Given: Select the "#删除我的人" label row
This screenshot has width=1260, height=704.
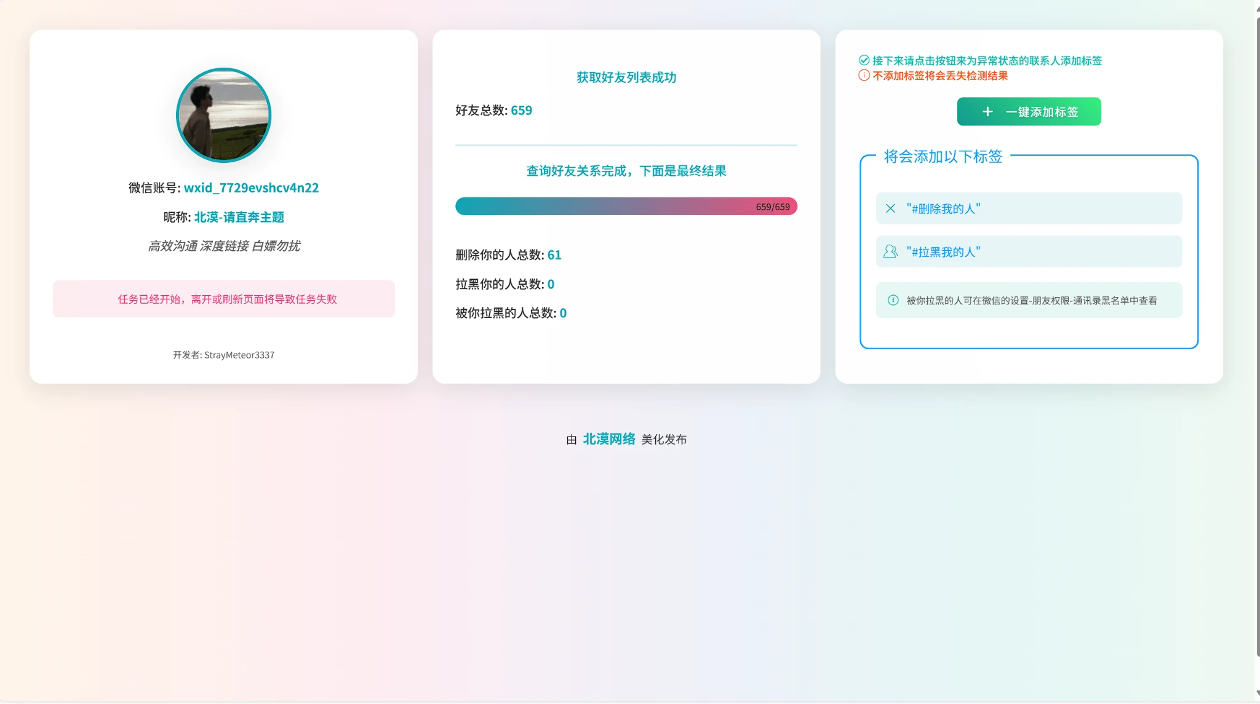Looking at the screenshot, I should (x=1029, y=208).
